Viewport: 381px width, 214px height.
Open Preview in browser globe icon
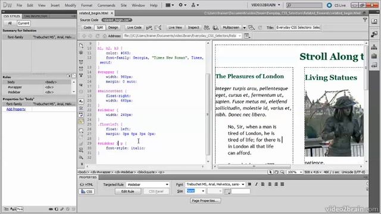click(x=216, y=28)
